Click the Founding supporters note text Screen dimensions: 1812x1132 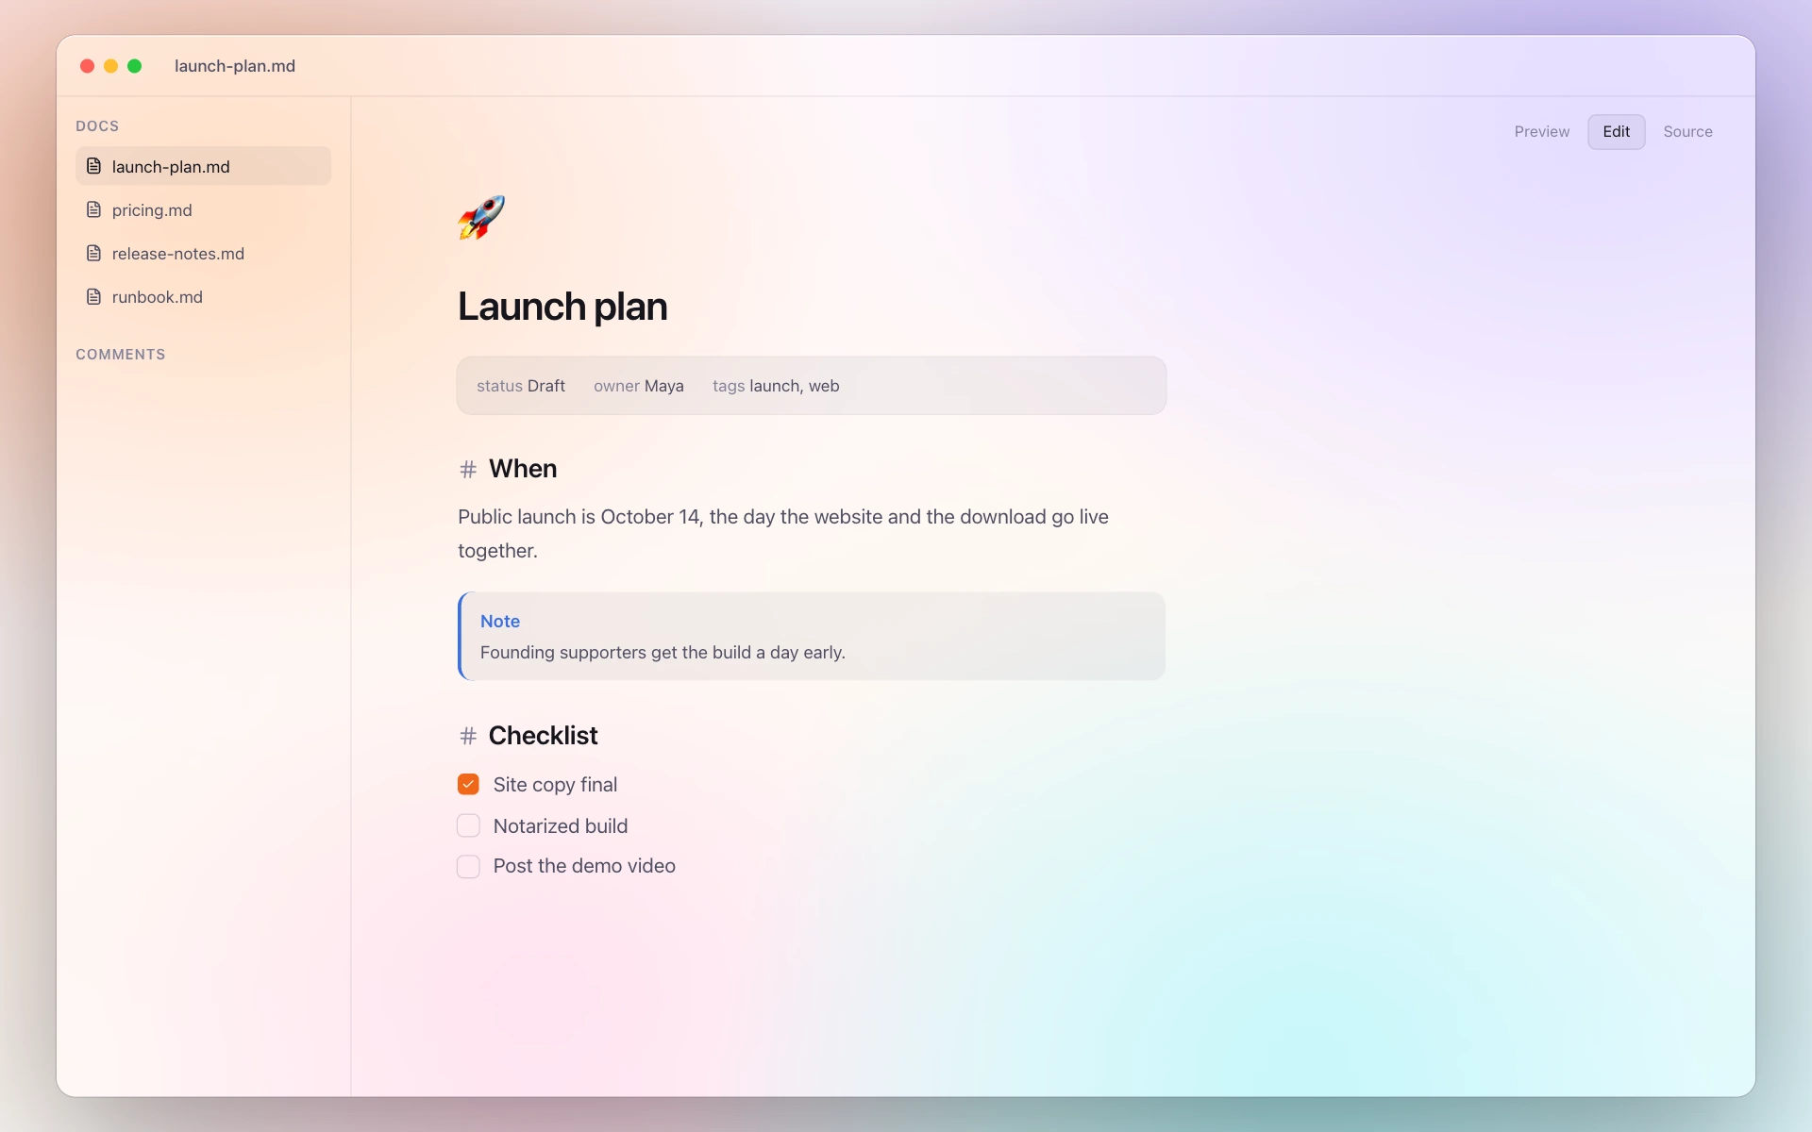(663, 653)
